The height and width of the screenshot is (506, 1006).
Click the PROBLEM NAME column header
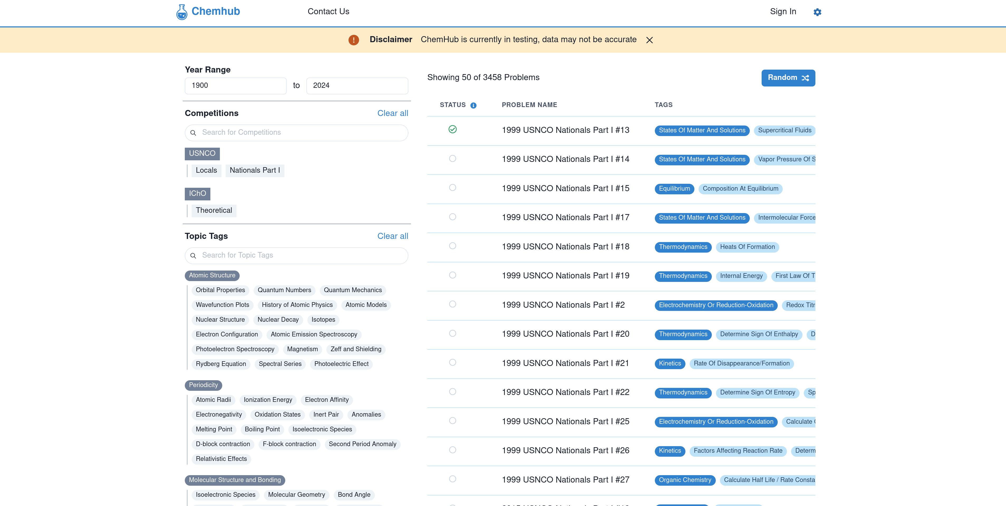pyautogui.click(x=529, y=105)
